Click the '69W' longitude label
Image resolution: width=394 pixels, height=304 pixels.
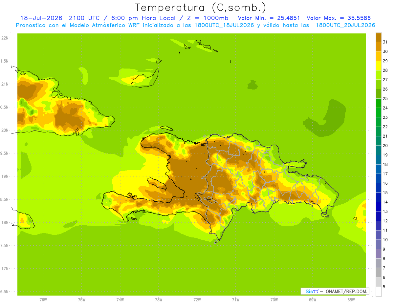313,299
